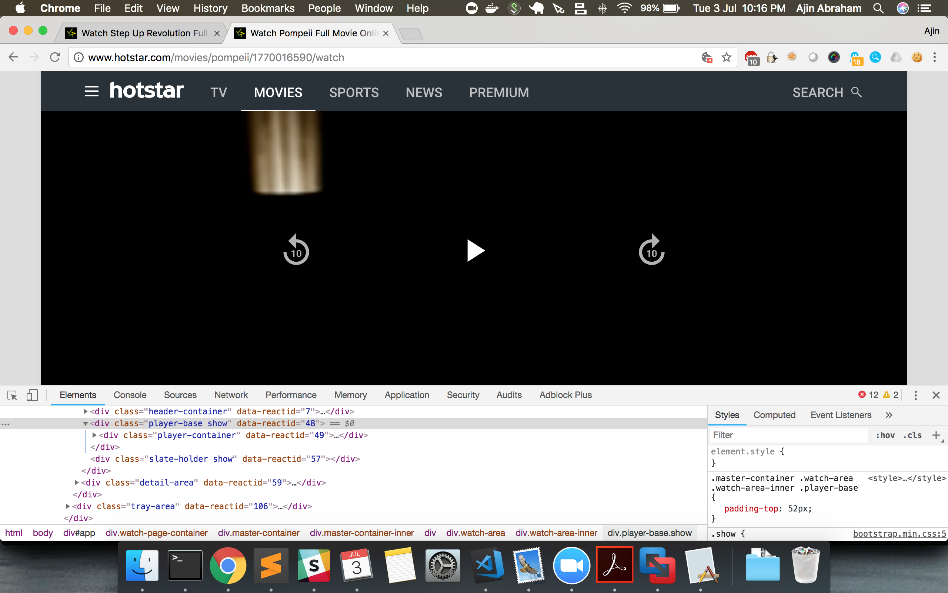Screen dimensions: 948x593
Task: View site information icon
Action: [x=79, y=58]
